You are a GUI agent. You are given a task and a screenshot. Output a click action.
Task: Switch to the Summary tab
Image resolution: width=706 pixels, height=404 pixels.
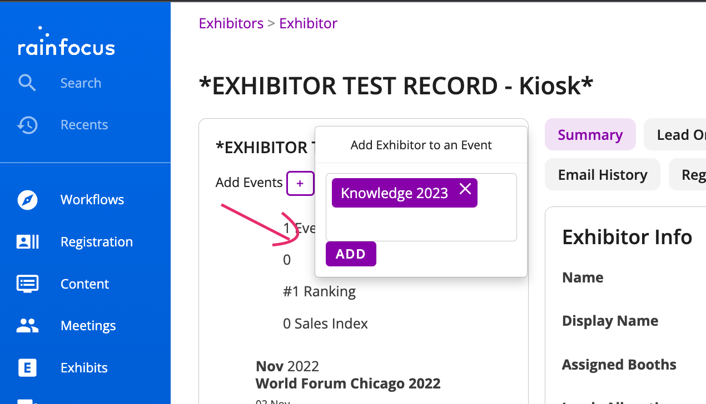point(590,135)
